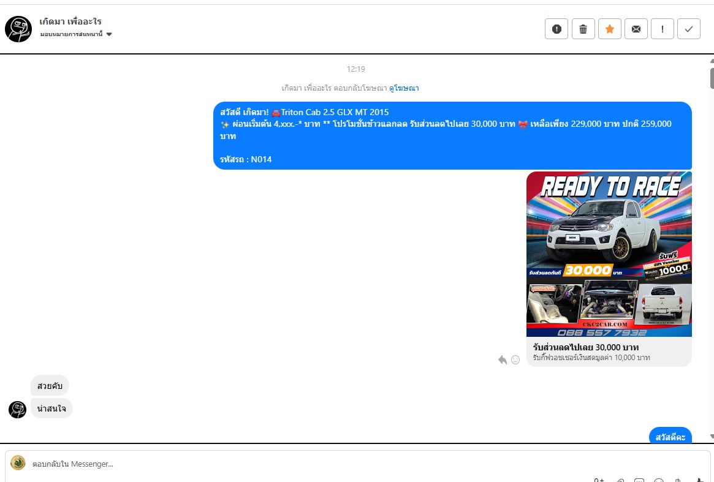Mark conversation as spam with exclamation-circle icon

tap(556, 29)
